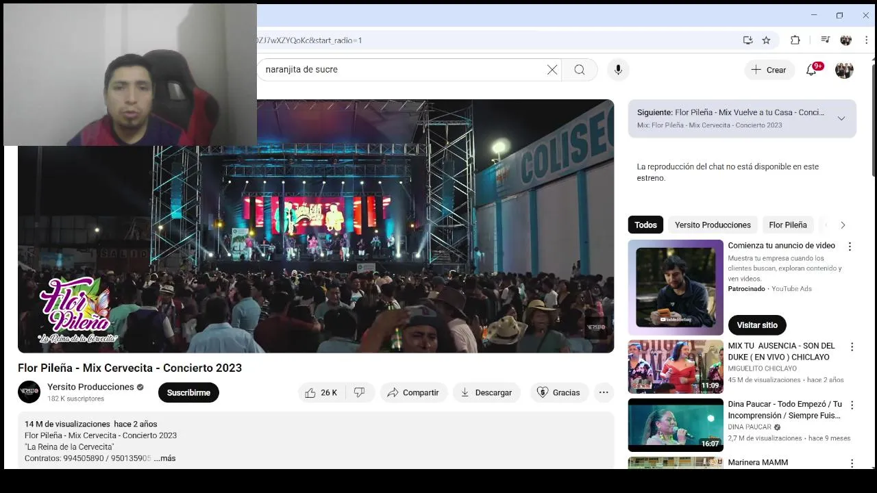
Task: Open options for 'Comienza tu anuncio de video'
Action: tap(850, 246)
